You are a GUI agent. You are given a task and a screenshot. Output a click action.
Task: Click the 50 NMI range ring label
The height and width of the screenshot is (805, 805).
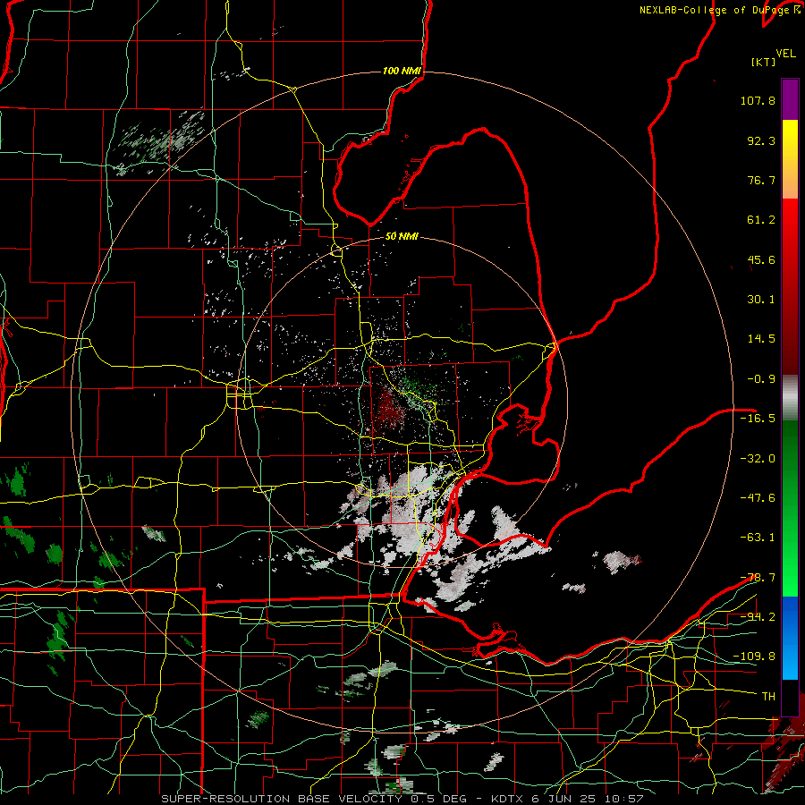click(x=402, y=237)
